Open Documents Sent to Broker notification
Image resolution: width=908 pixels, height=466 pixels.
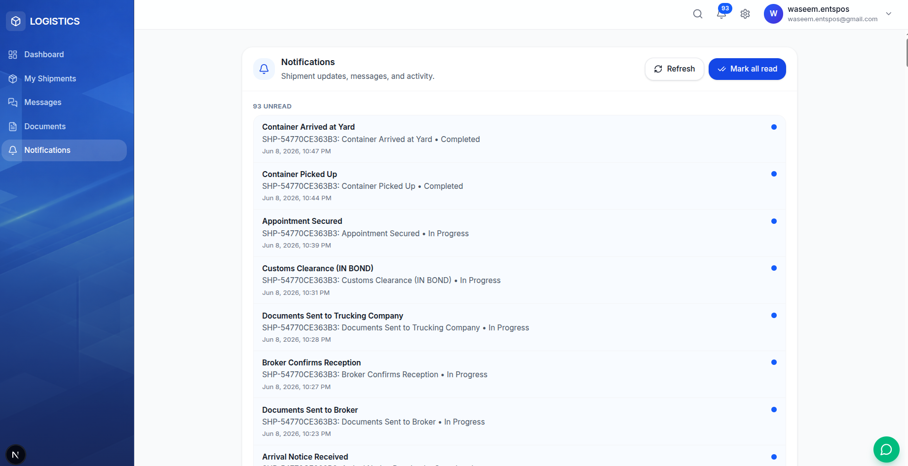pos(519,422)
